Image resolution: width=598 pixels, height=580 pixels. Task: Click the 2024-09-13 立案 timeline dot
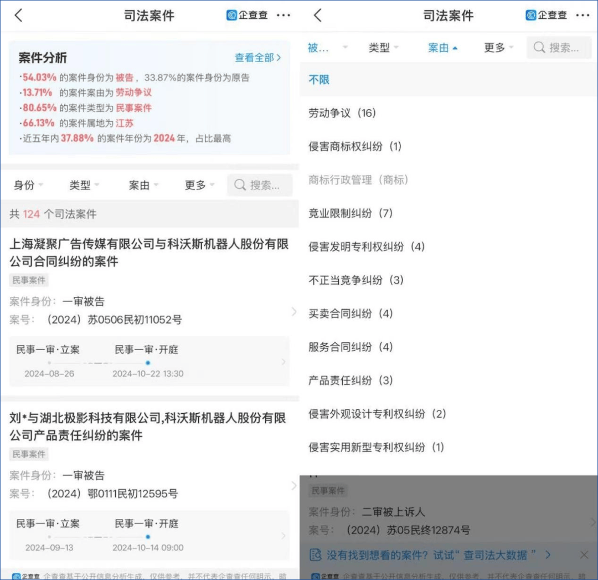tap(49, 536)
